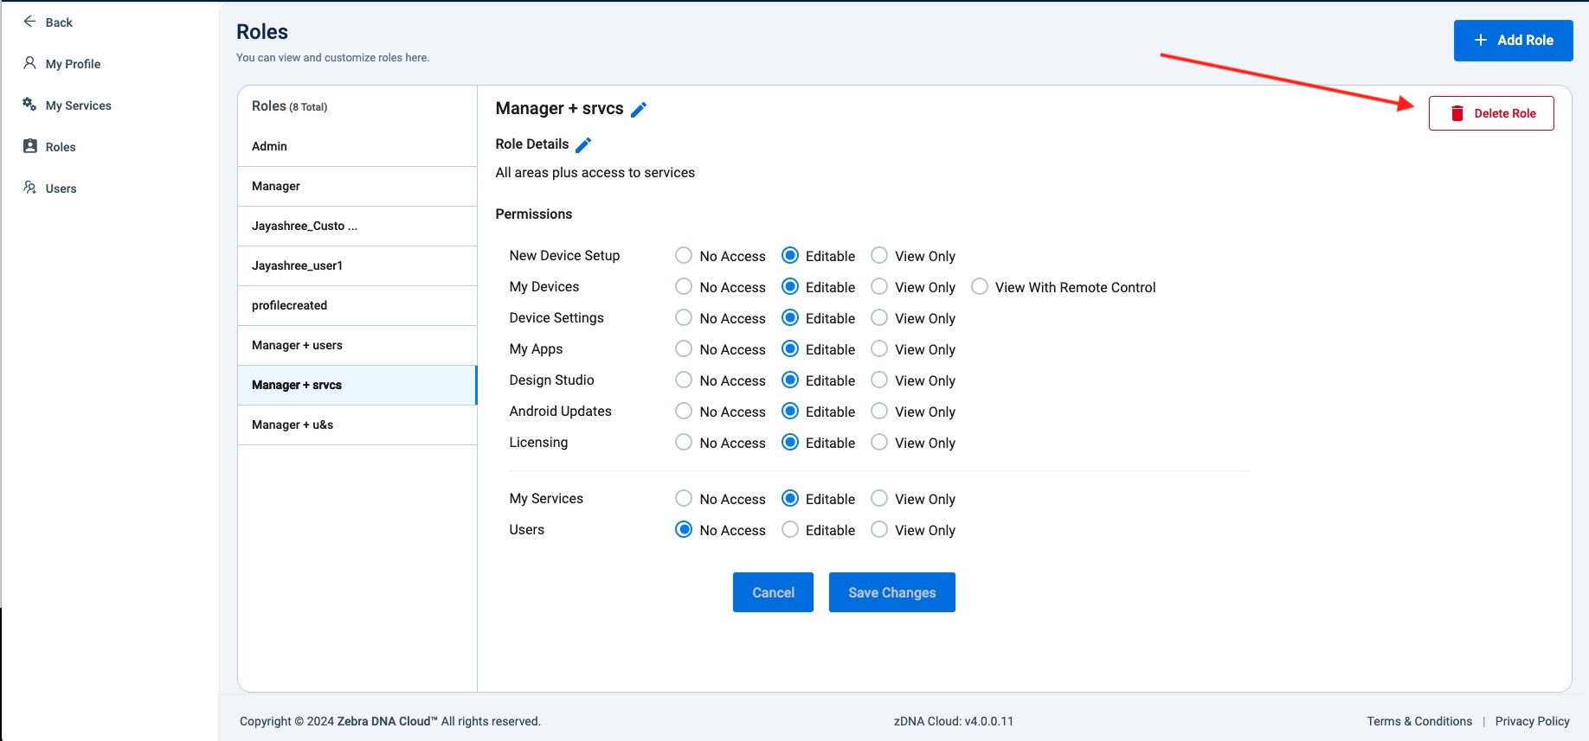Select View With Remote Control for My Devices
This screenshot has width=1589, height=741.
(x=980, y=287)
